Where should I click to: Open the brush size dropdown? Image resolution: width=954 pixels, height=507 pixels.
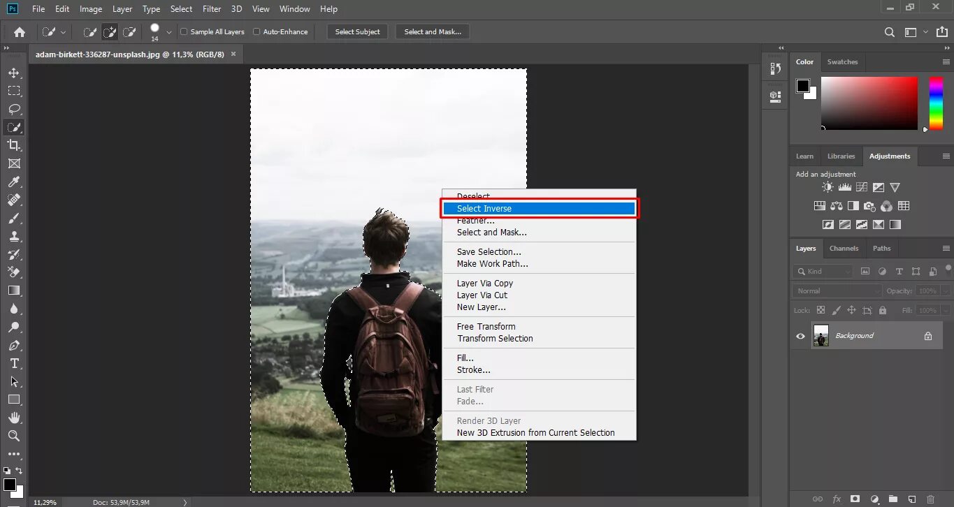[x=168, y=31]
